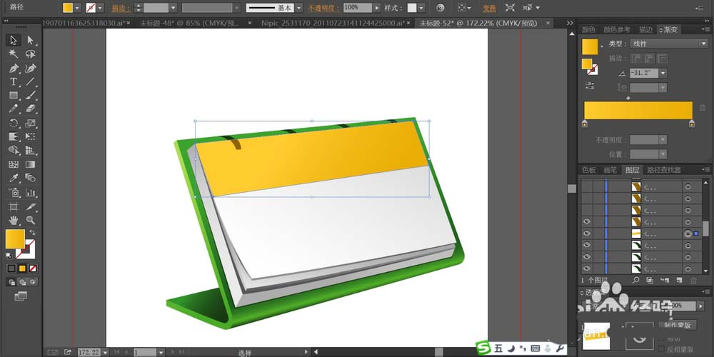
Task: Select the Shape Builder tool
Action: [13, 150]
